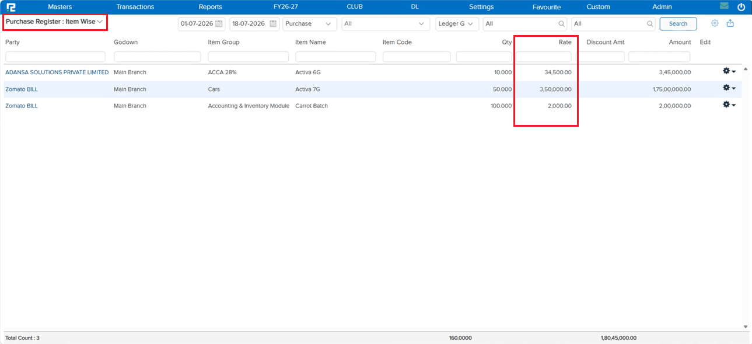
Task: Open the mail envelope icon
Action: click(x=724, y=6)
